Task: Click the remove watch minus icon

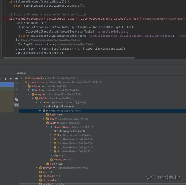Action: 17,84
